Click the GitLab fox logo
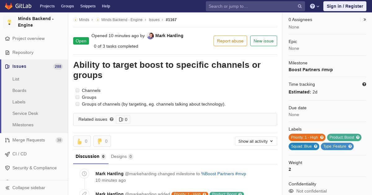 pos(9,6)
